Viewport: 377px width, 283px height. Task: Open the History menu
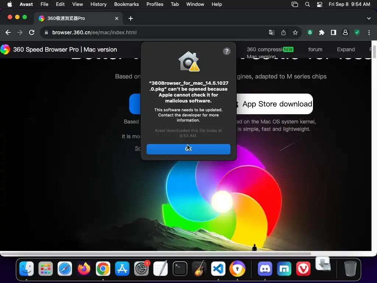point(98,4)
